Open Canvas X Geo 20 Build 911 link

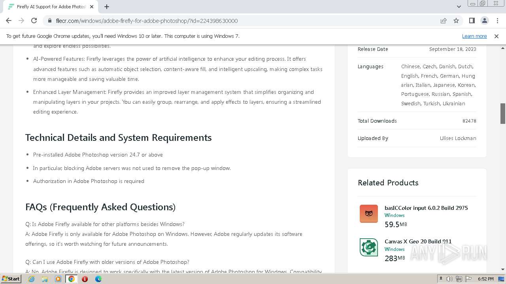[418, 241]
